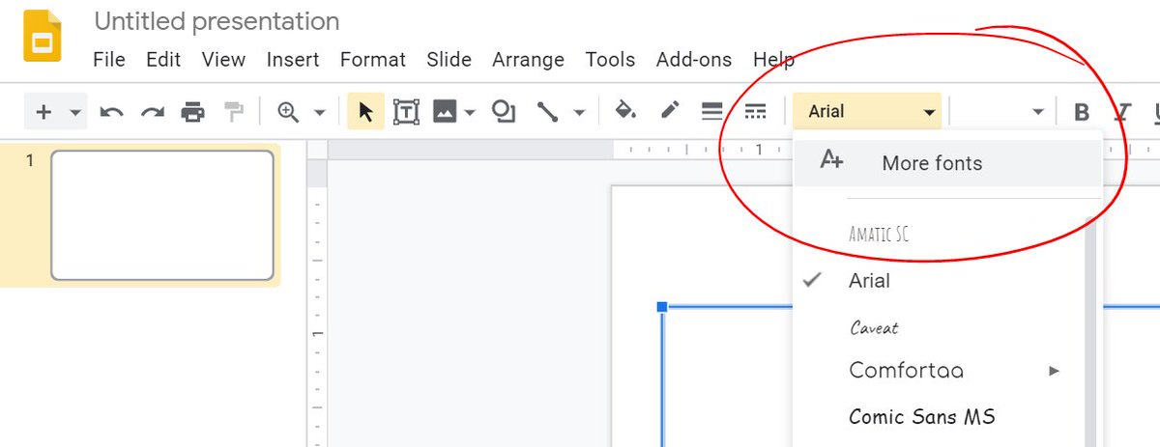Expand the image source dropdown arrow
This screenshot has height=447, width=1160.
[470, 112]
